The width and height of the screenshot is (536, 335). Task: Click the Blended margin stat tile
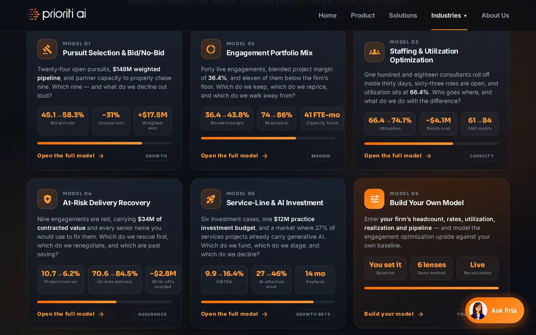pyautogui.click(x=227, y=119)
